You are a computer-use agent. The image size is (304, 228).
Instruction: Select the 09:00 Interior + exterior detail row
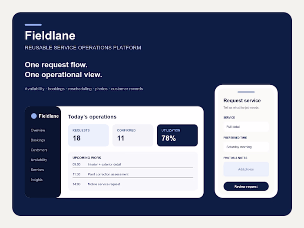(x=133, y=165)
